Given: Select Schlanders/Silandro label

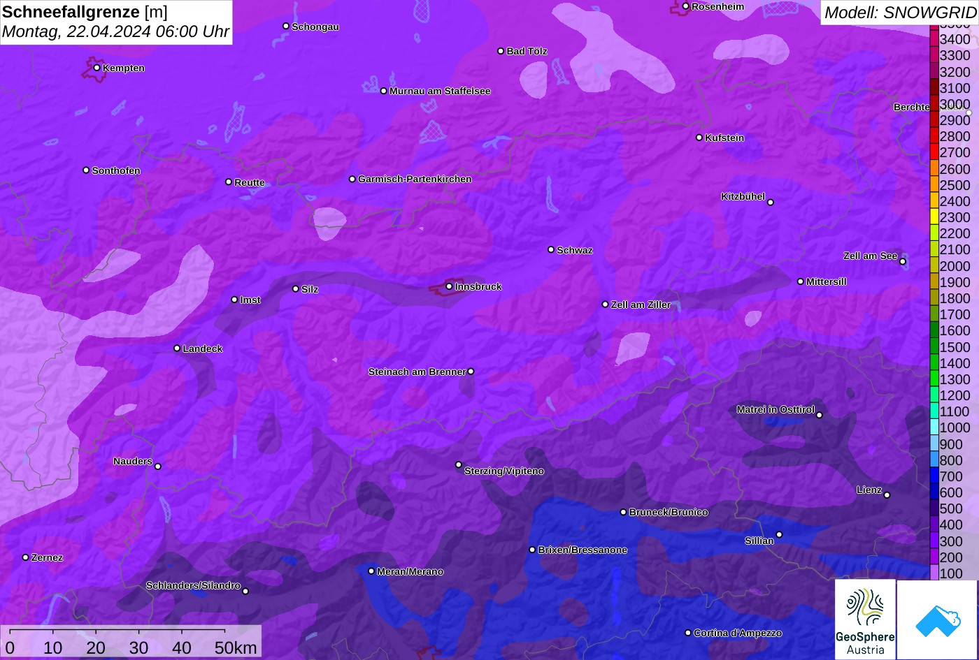Looking at the screenshot, I should (193, 585).
